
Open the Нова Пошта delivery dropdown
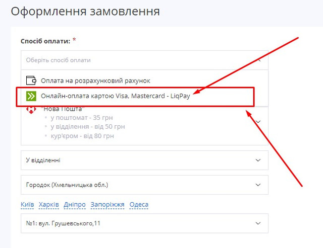[144, 126]
